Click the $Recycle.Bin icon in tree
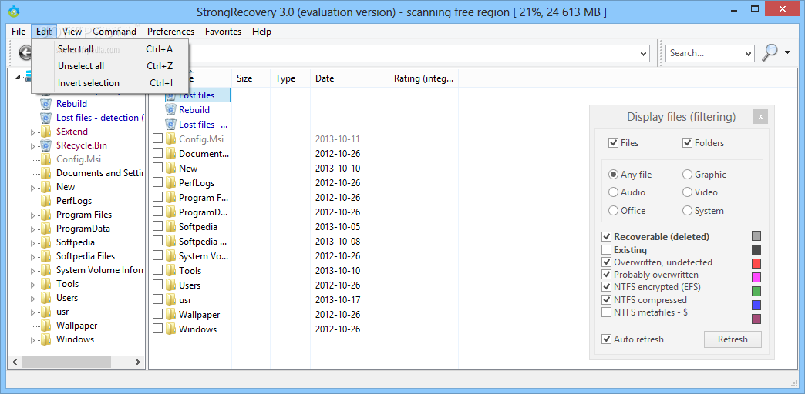The width and height of the screenshot is (805, 394). (45, 145)
